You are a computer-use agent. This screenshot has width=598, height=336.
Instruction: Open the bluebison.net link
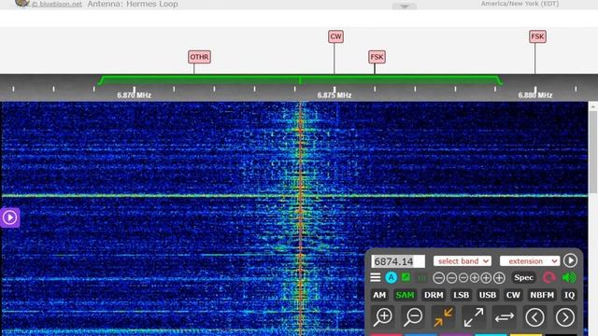pos(56,4)
